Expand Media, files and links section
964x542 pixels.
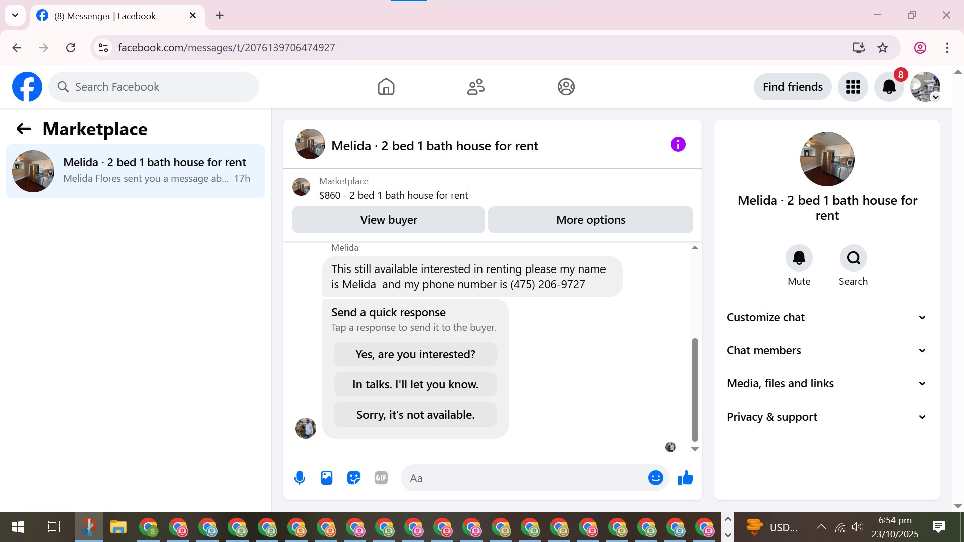coord(826,383)
